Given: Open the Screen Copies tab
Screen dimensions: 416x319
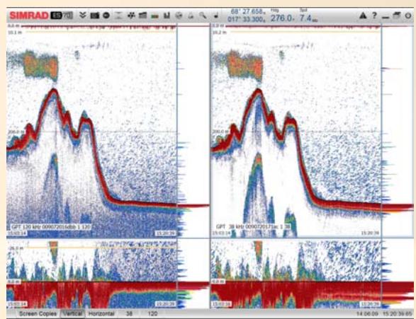Looking at the screenshot, I should coord(38,314).
